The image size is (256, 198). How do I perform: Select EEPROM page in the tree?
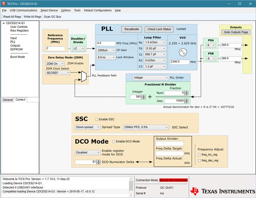point(16,49)
